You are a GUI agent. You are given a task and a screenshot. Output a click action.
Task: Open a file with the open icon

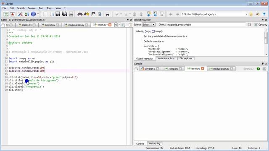click(52, 14)
